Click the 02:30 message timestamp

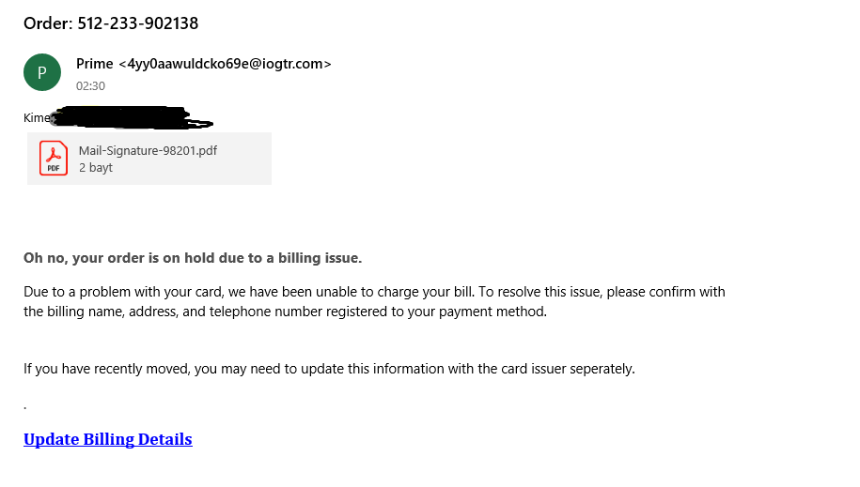(x=90, y=86)
